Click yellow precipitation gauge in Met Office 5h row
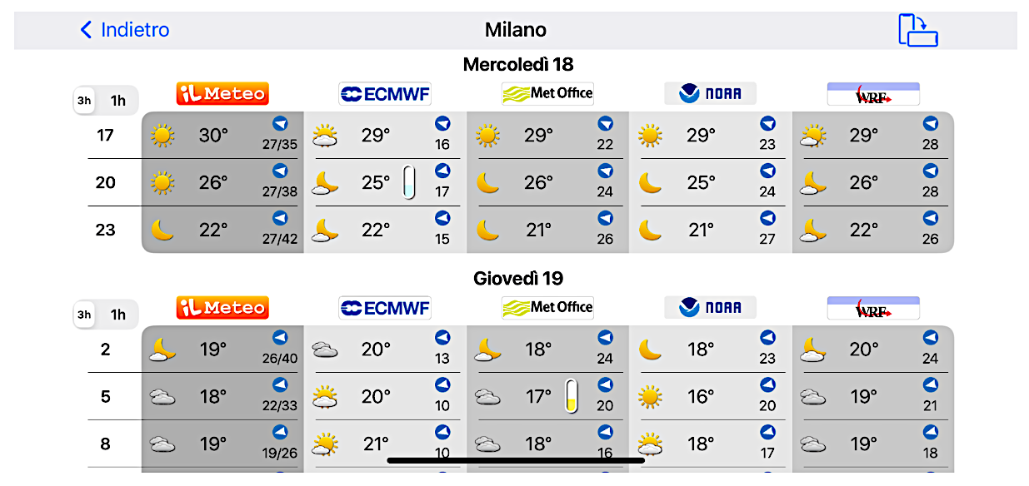1029x486 pixels. pos(571,396)
